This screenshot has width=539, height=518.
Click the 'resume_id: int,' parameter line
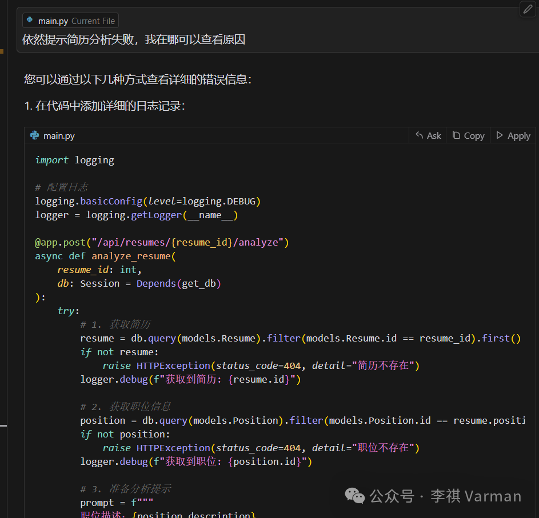(x=99, y=270)
